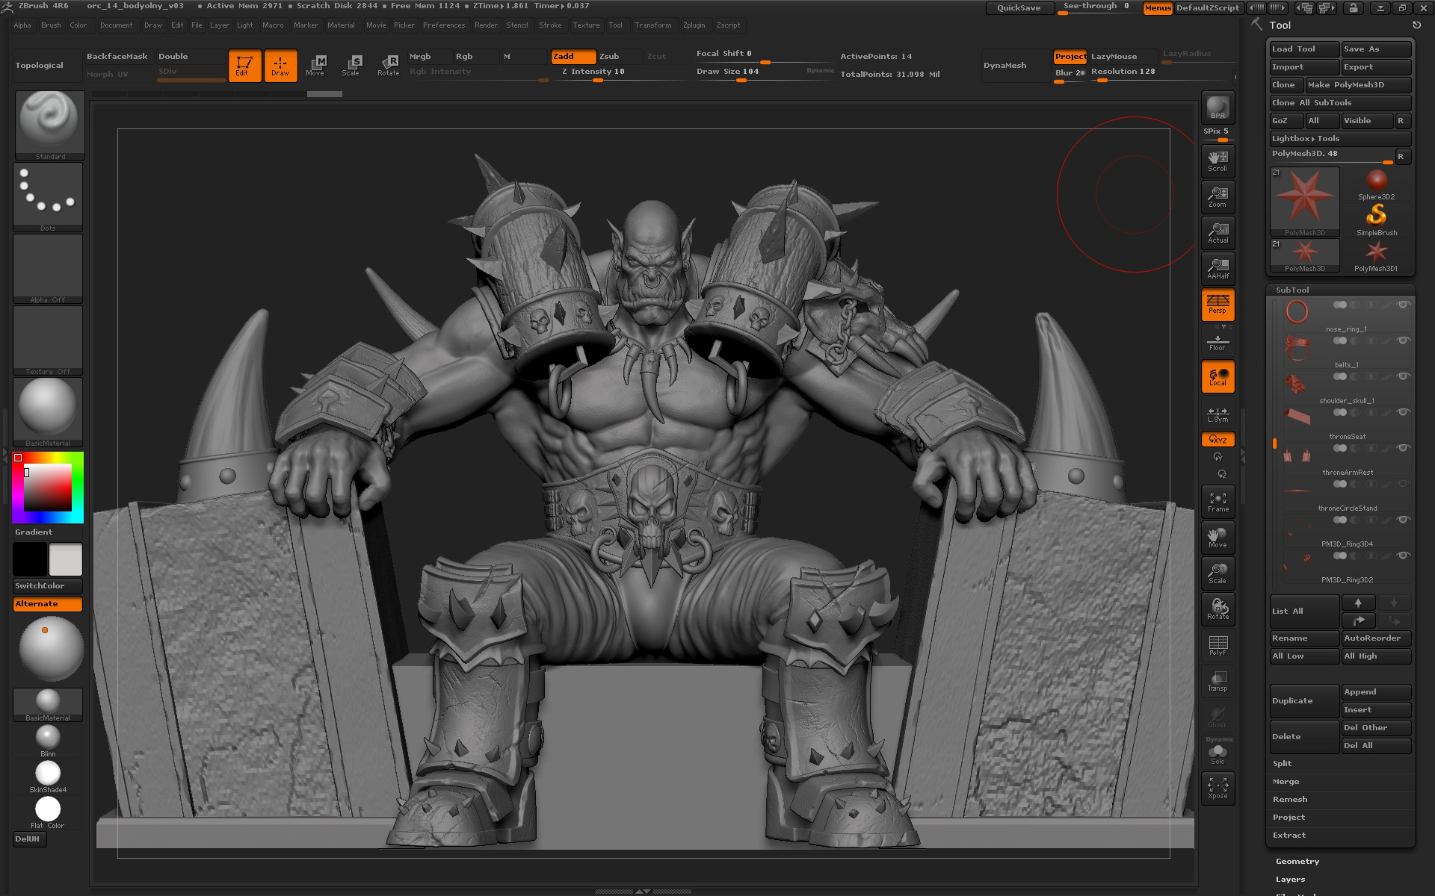Open the BasicMaterial sphere picker
Screen dimensions: 1435x896
click(48, 412)
